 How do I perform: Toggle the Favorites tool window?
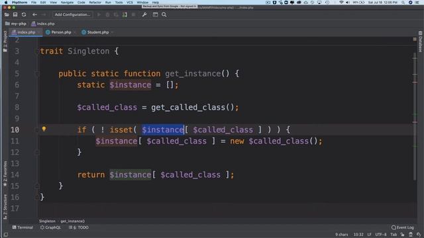[x=5, y=173]
